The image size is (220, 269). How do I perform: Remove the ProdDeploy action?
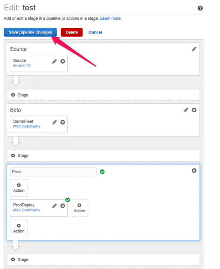[x=63, y=206]
